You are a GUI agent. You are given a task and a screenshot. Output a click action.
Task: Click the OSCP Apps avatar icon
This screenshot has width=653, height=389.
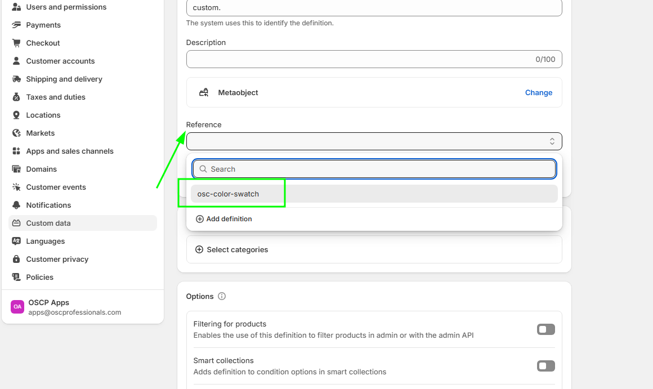click(x=17, y=307)
